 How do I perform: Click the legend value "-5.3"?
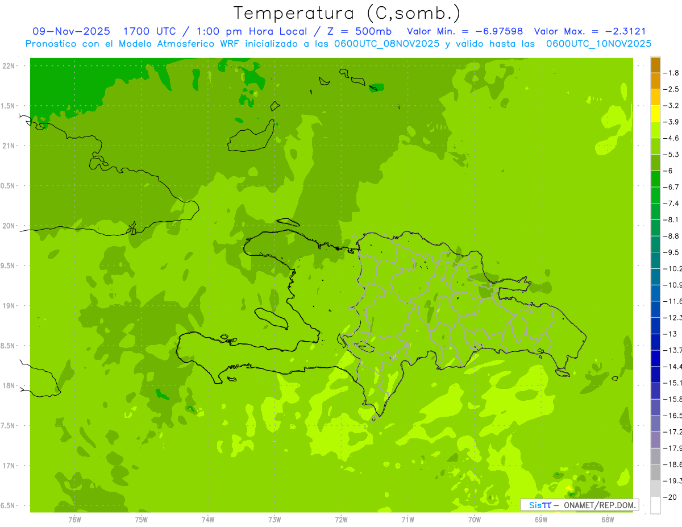tap(672, 154)
